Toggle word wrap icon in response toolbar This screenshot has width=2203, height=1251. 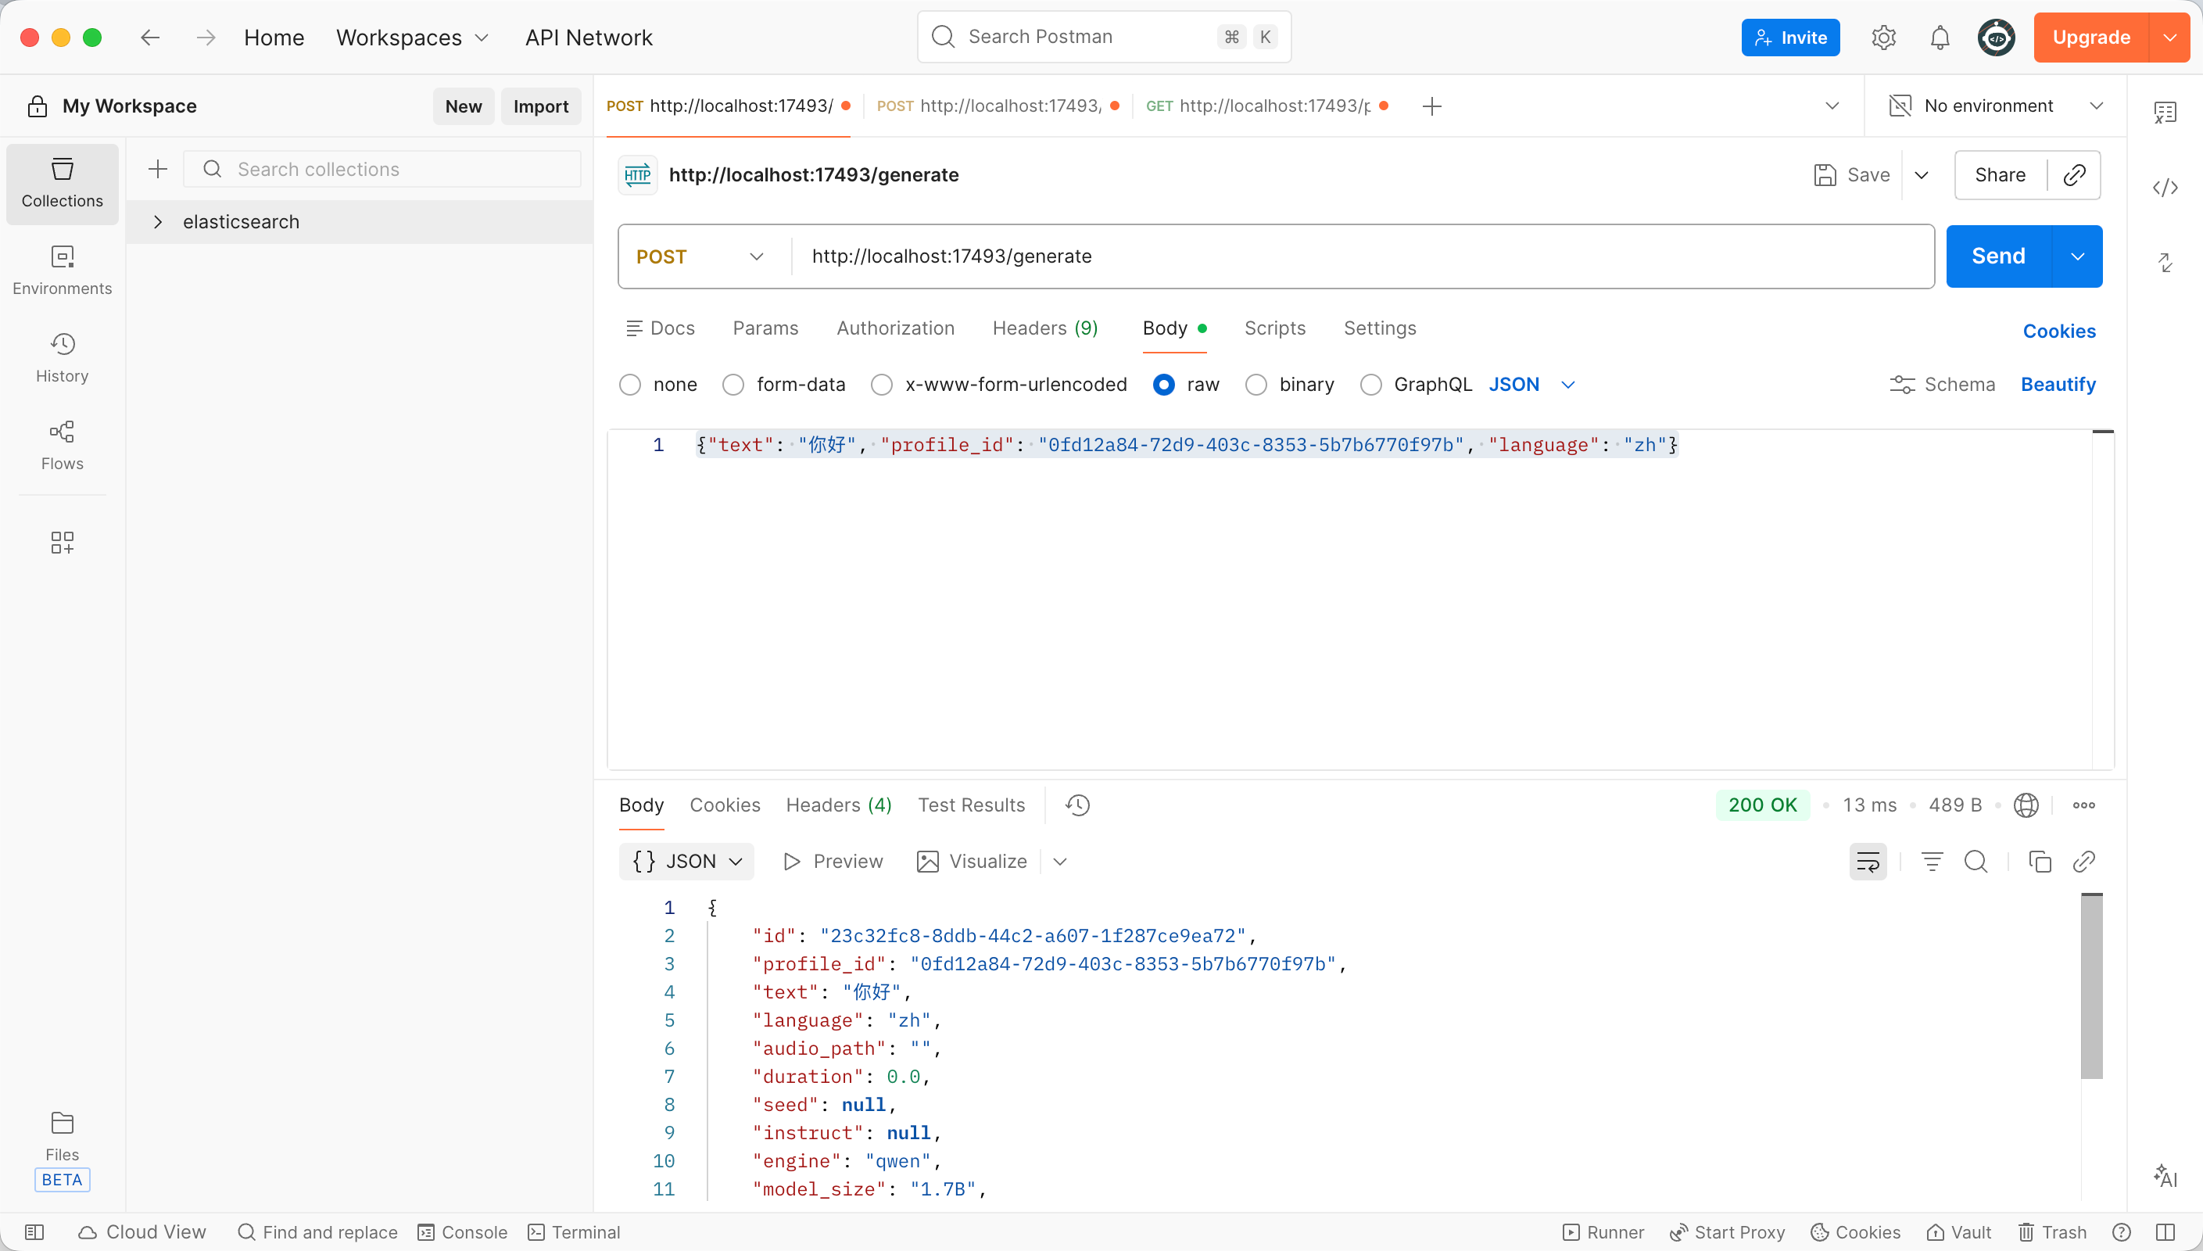[x=1868, y=862]
